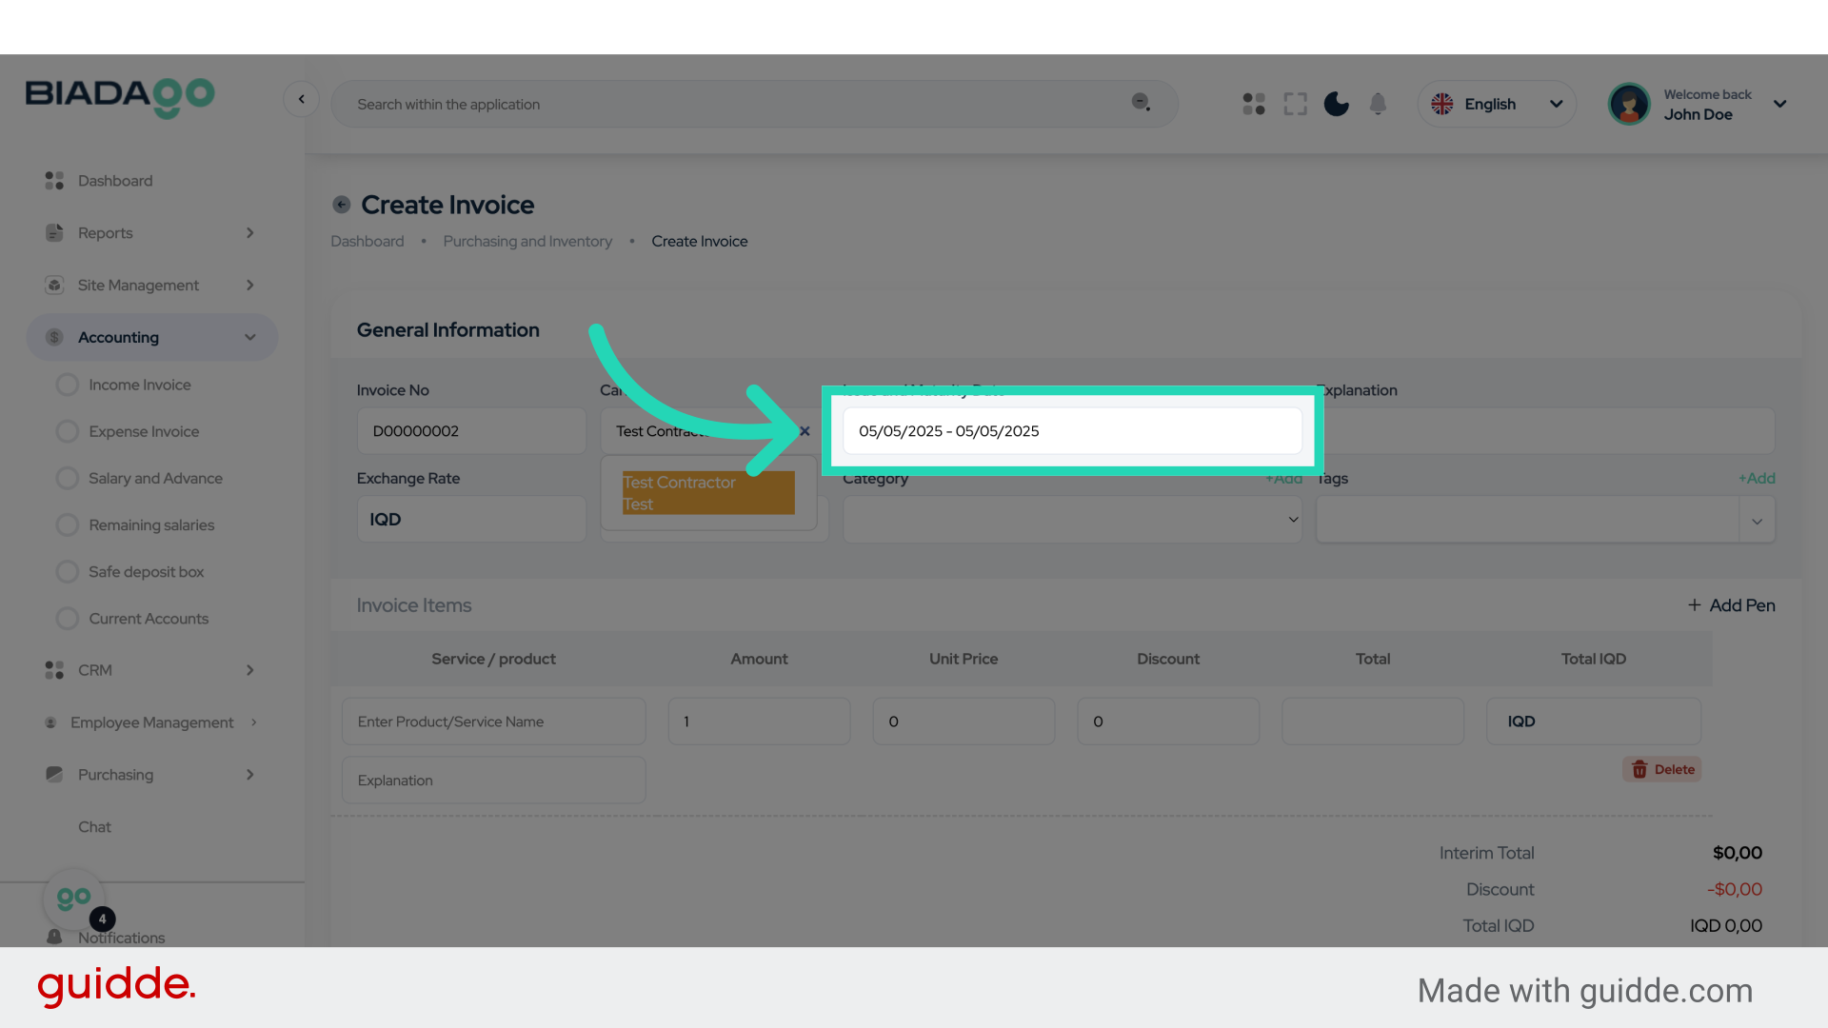Click the issue and maturity date field
Screen dimensions: 1828x1028
pyautogui.click(x=1072, y=430)
